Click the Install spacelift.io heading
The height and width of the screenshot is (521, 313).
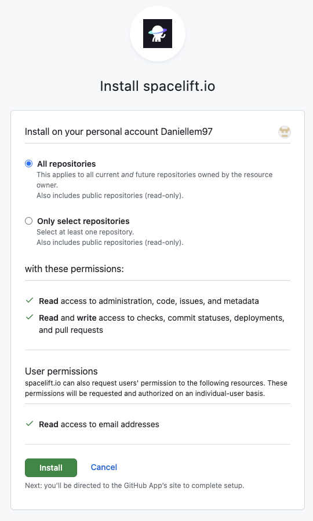point(157,86)
